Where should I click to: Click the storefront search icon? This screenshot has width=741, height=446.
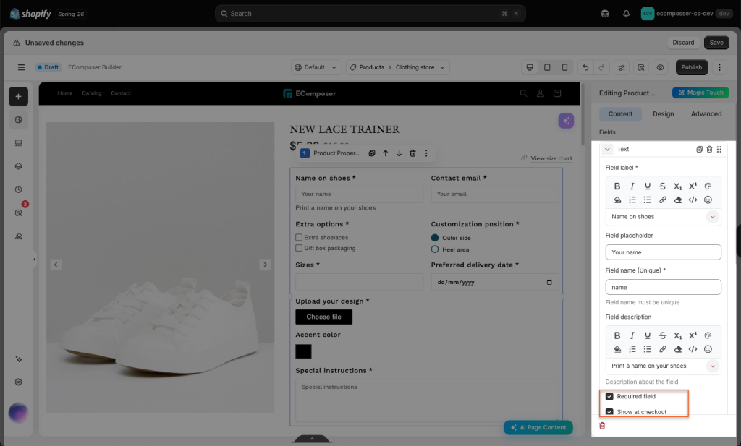click(524, 93)
